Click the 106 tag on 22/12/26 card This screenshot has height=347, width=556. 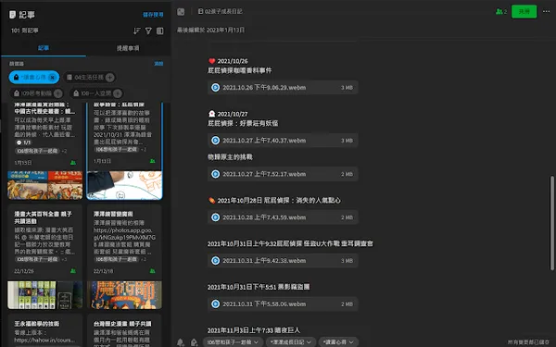tap(37, 259)
